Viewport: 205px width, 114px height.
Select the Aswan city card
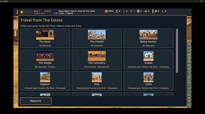[x=148, y=59]
